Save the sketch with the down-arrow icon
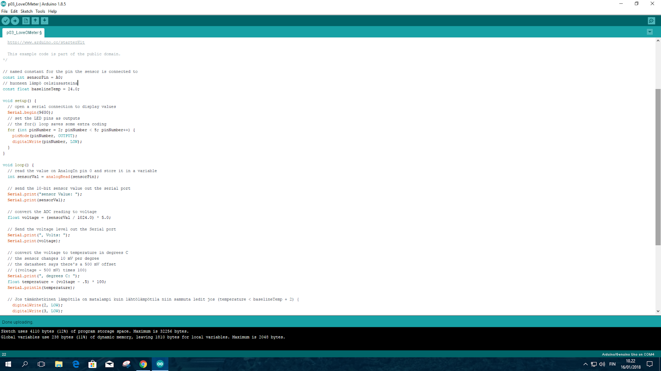This screenshot has height=371, width=661. 45,21
